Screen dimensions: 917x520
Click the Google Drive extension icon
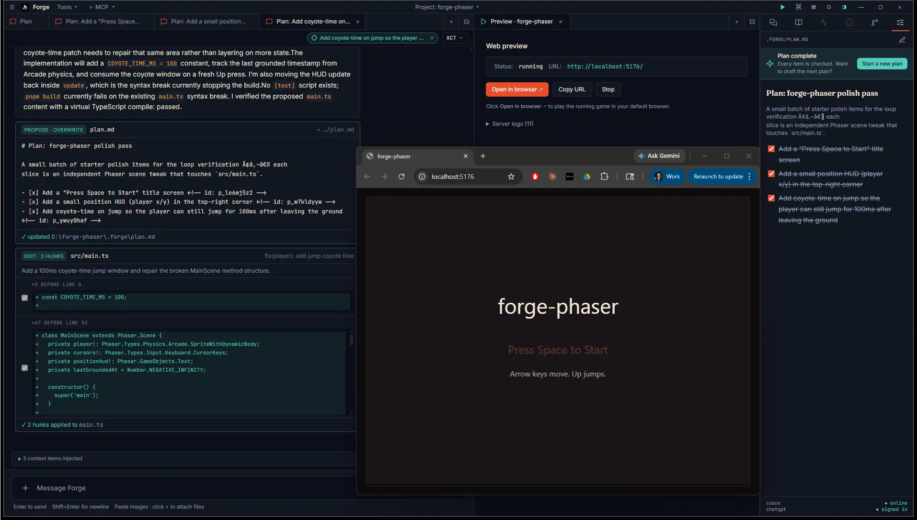pyautogui.click(x=587, y=177)
